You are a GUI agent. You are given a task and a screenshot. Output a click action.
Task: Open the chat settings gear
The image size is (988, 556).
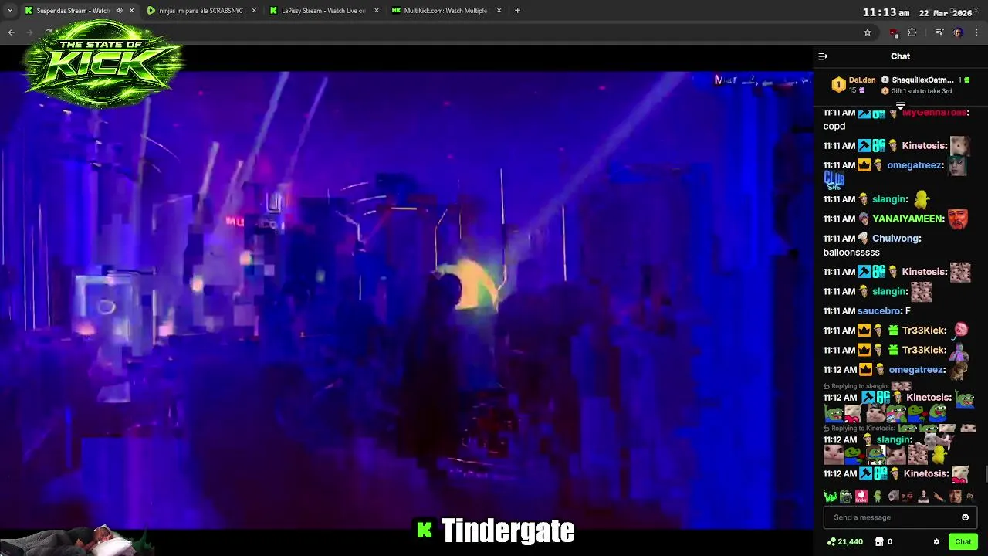pos(936,542)
